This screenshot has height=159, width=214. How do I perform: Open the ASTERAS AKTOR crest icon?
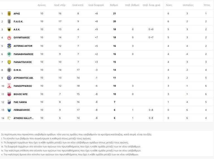pos(9,46)
